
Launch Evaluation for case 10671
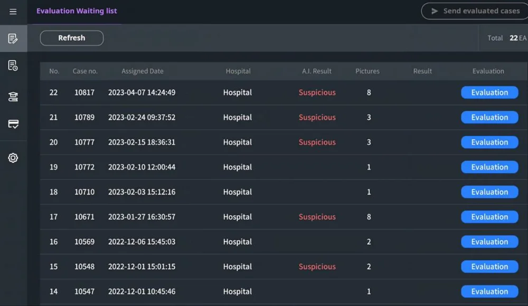pos(489,217)
